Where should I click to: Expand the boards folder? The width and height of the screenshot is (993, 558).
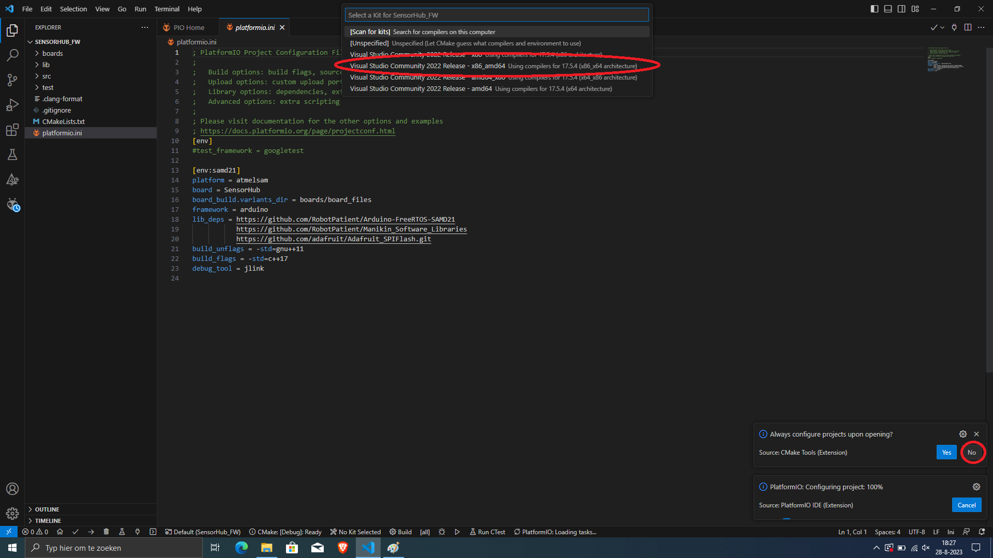52,53
